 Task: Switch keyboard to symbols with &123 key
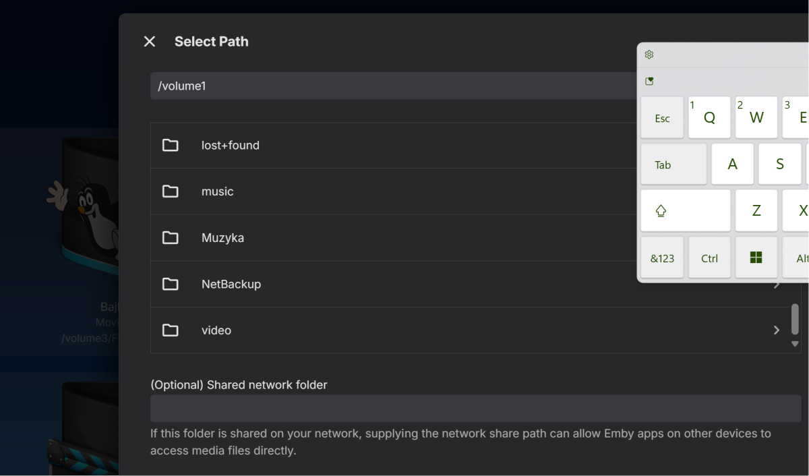click(x=661, y=258)
